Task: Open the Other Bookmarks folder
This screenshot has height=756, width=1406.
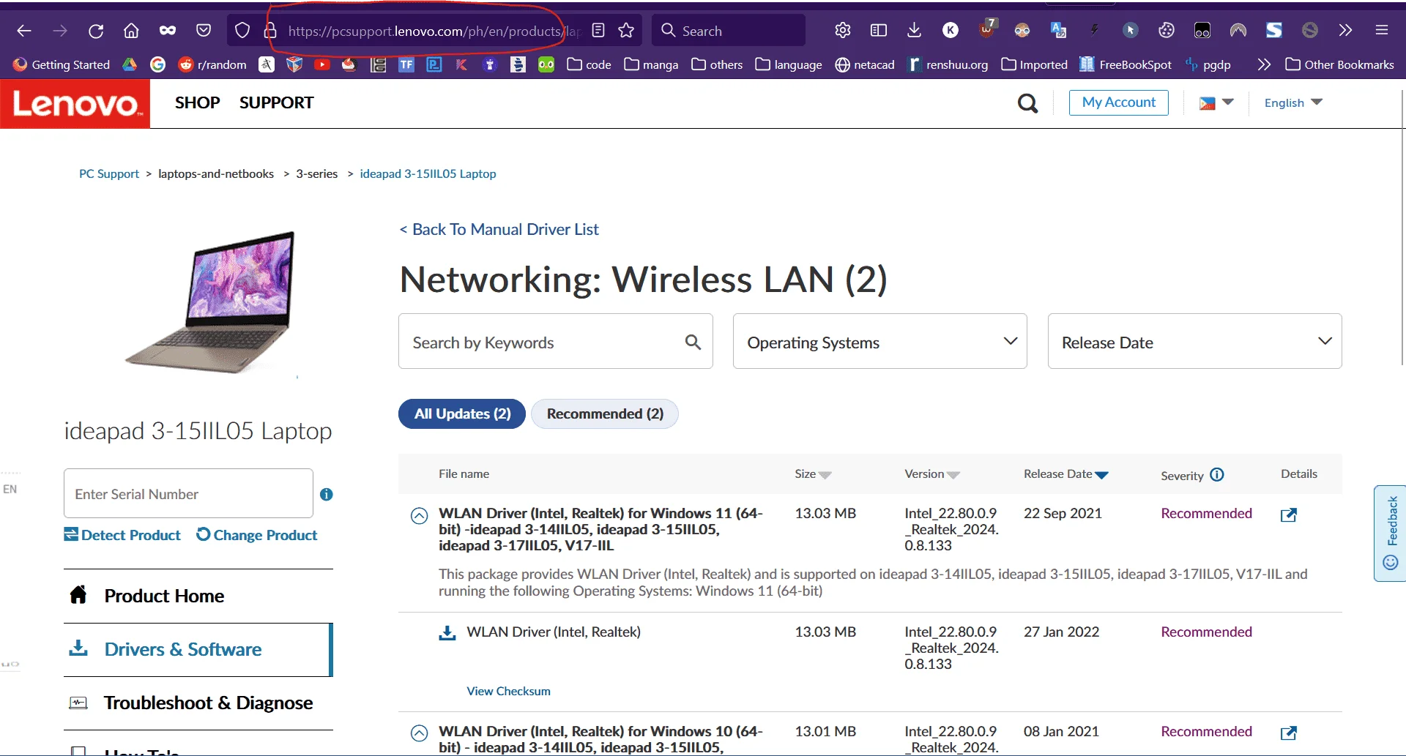Action: 1339,64
